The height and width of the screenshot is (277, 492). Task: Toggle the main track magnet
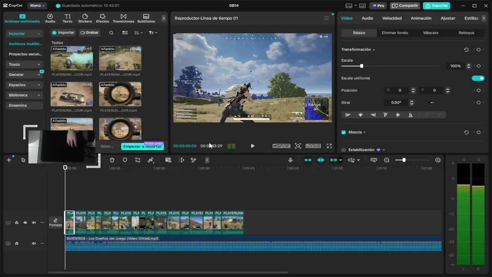pos(308,160)
